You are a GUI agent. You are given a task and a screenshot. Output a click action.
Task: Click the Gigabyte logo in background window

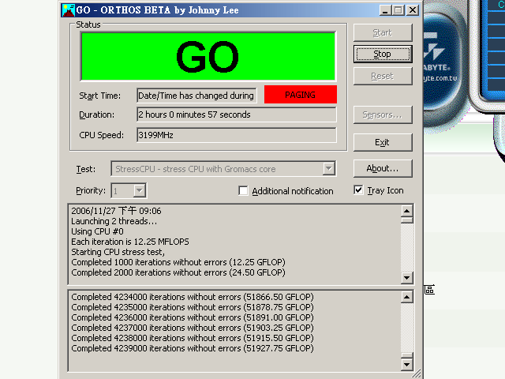[x=436, y=53]
